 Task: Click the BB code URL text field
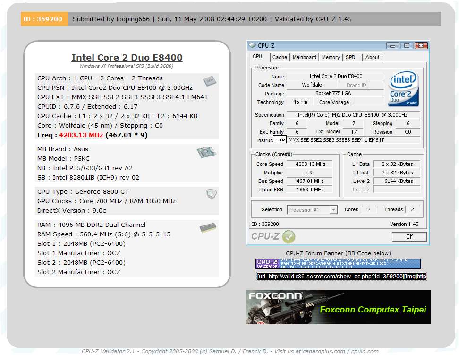(341, 276)
